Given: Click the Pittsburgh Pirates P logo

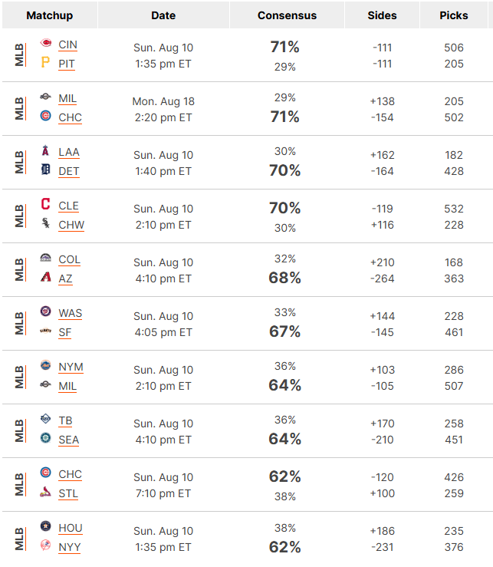Looking at the screenshot, I should coord(45,62).
